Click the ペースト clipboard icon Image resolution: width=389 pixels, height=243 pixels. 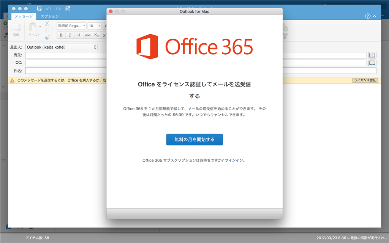pos(33,27)
